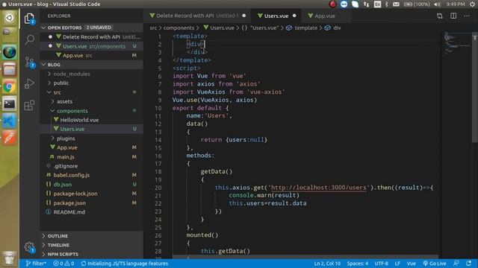Screen dimensions: 478x268
Task: Open the notifications bell
Action: [x=469, y=264]
